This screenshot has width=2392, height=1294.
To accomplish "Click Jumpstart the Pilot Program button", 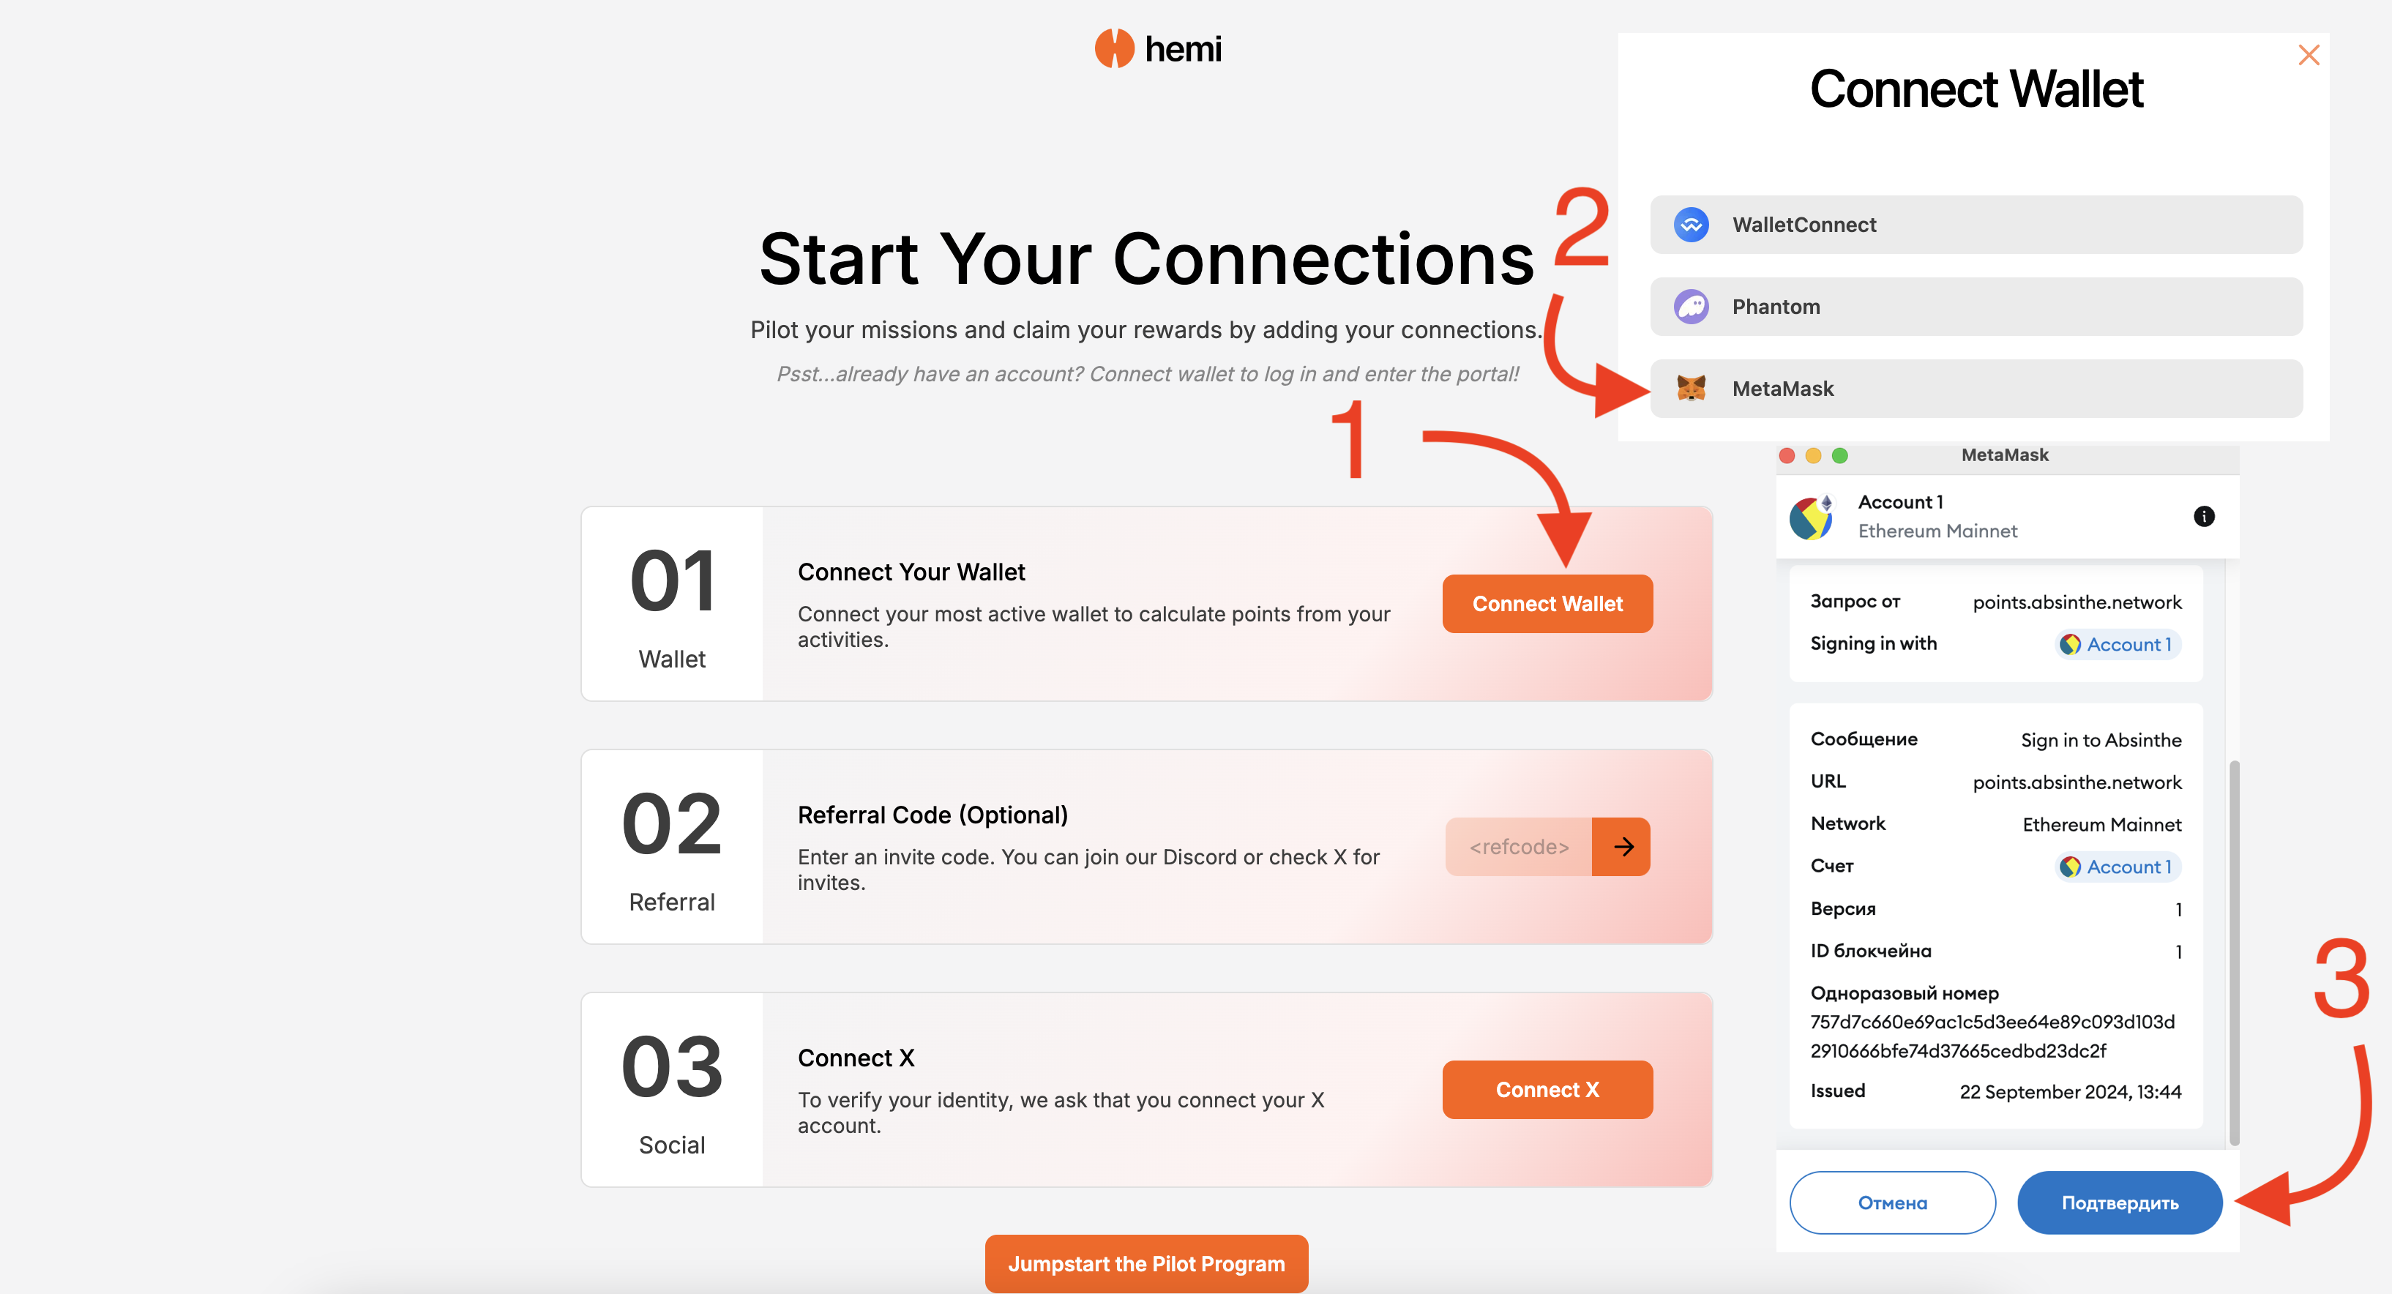I will click(1145, 1263).
